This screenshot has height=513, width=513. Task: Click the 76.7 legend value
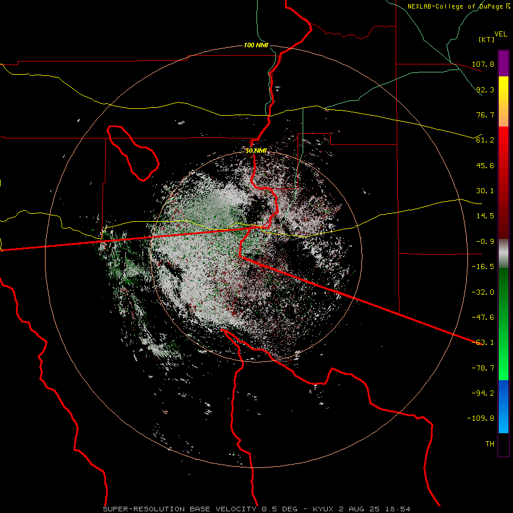pos(485,115)
